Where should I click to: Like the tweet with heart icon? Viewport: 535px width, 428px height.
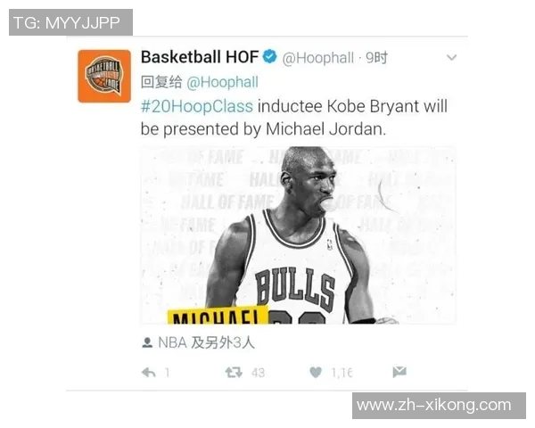[316, 373]
